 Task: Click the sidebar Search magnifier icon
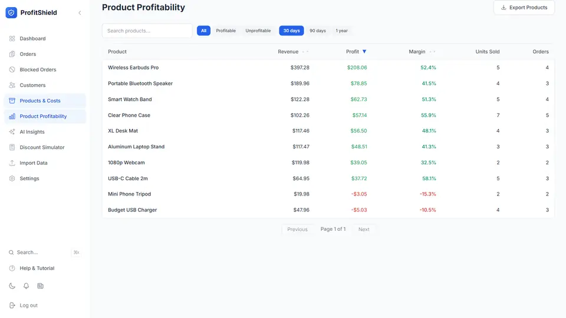tap(11, 253)
